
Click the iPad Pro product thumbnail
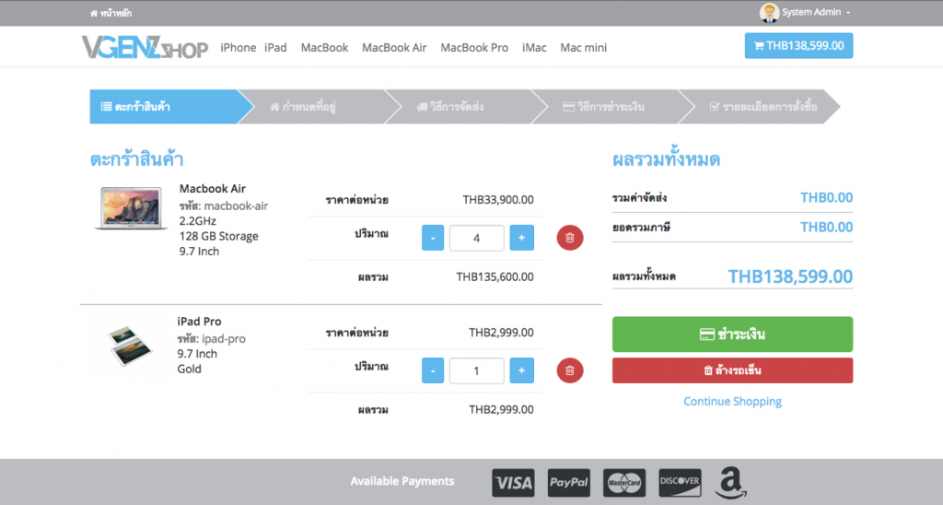pyautogui.click(x=131, y=346)
